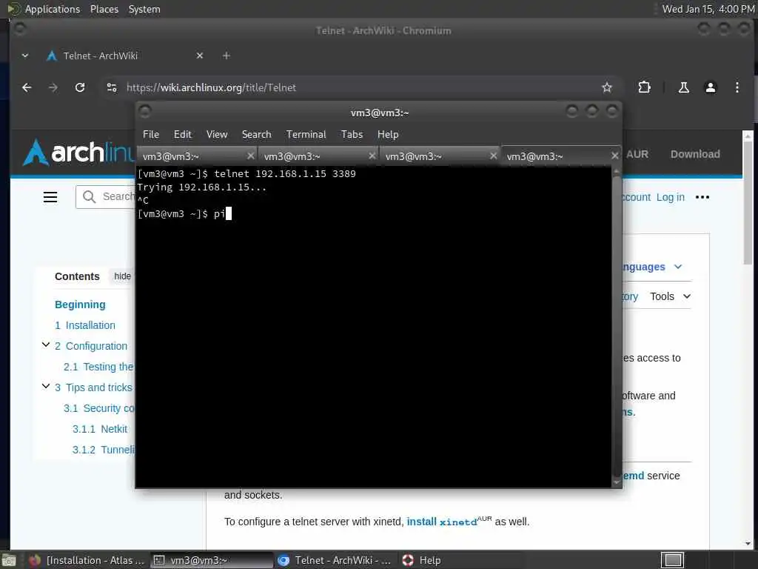Switch to Installation - Atlas taskbar window
The width and height of the screenshot is (758, 569).
(x=87, y=560)
